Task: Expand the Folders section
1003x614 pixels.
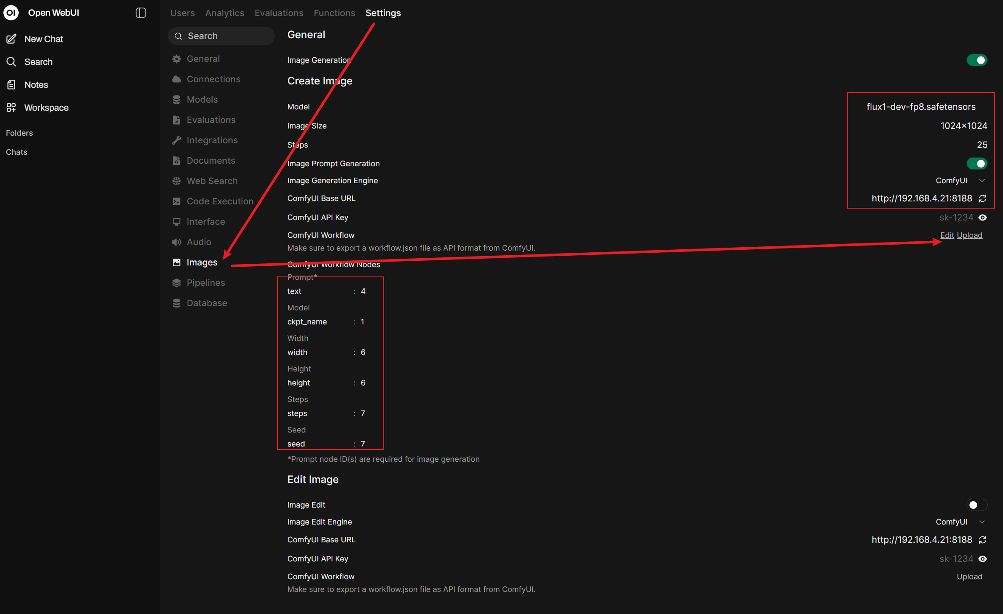Action: click(x=20, y=133)
